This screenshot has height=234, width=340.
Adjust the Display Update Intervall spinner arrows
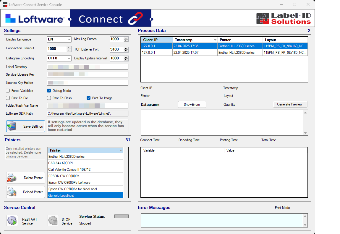point(126,58)
